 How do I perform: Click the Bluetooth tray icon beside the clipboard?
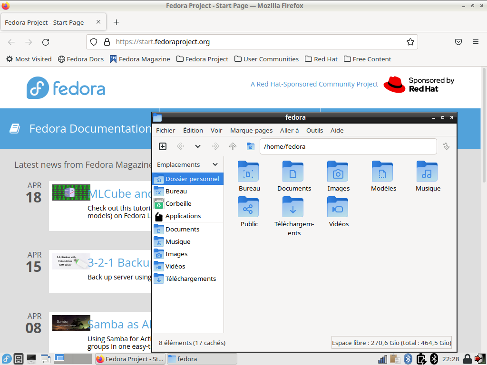pos(408,359)
